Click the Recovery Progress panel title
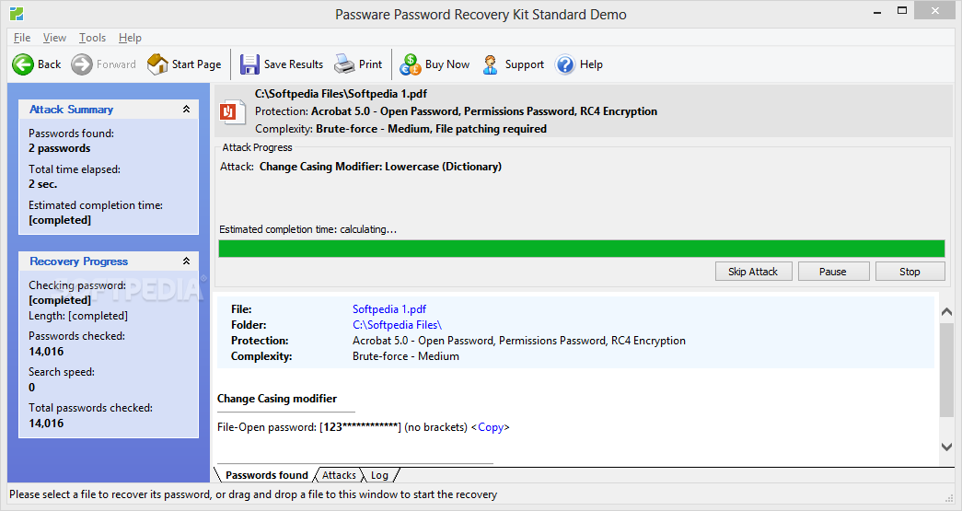 click(x=78, y=261)
